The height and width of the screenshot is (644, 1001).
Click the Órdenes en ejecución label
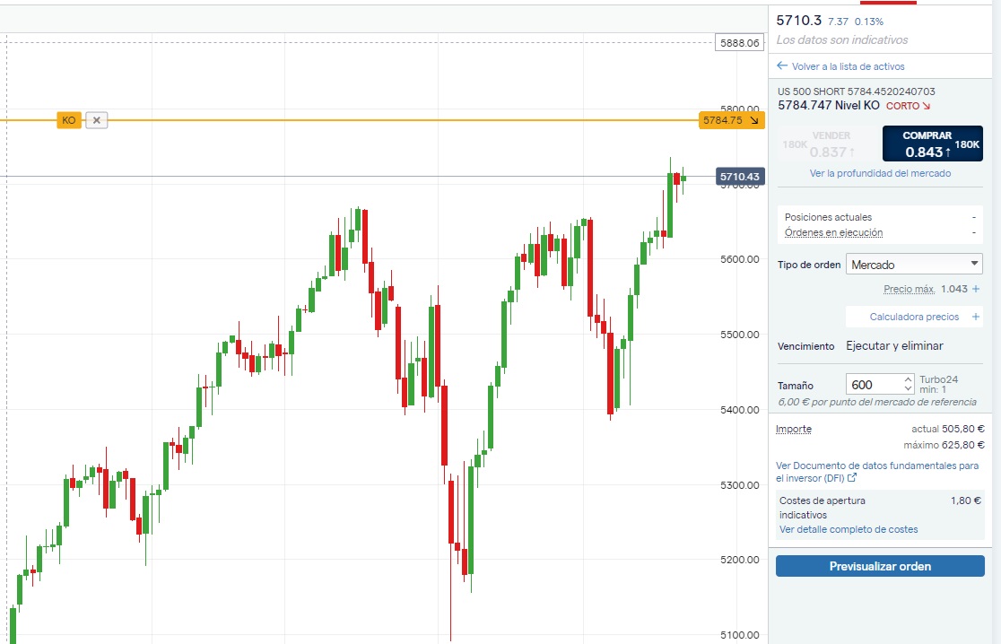(x=833, y=232)
